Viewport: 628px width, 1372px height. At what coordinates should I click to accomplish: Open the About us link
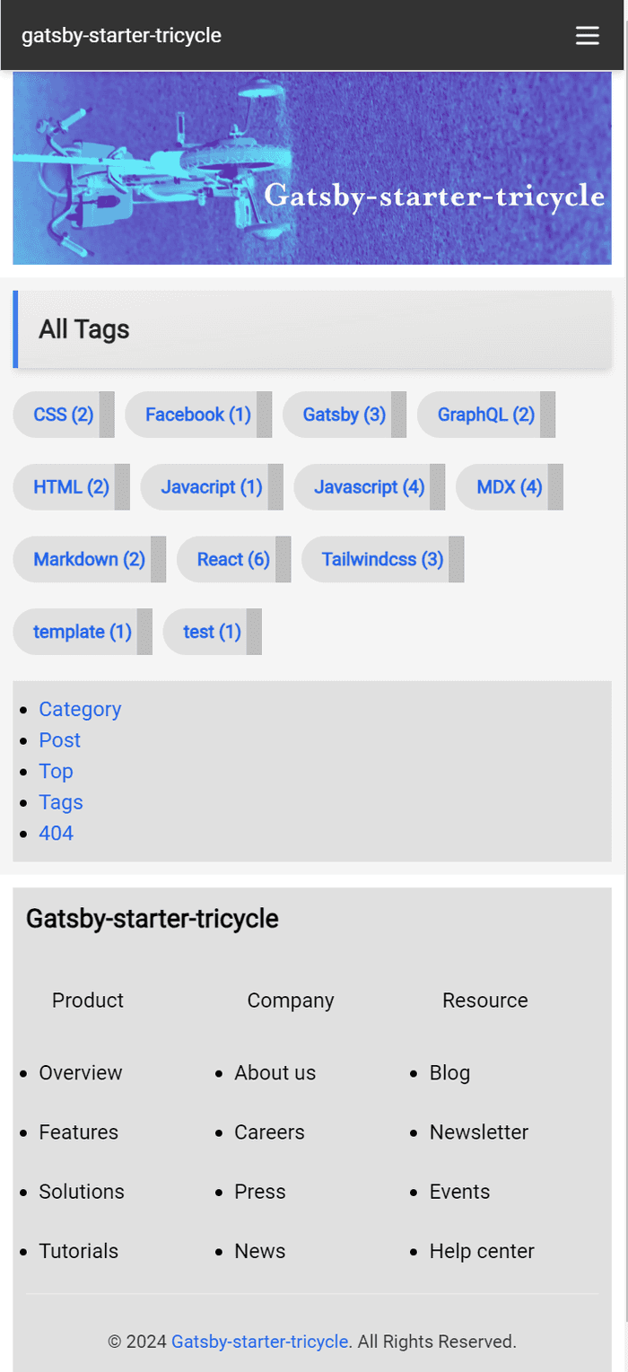275,1072
